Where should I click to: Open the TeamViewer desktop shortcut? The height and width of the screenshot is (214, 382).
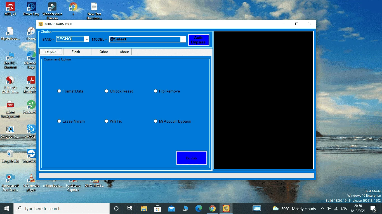[x=30, y=156]
